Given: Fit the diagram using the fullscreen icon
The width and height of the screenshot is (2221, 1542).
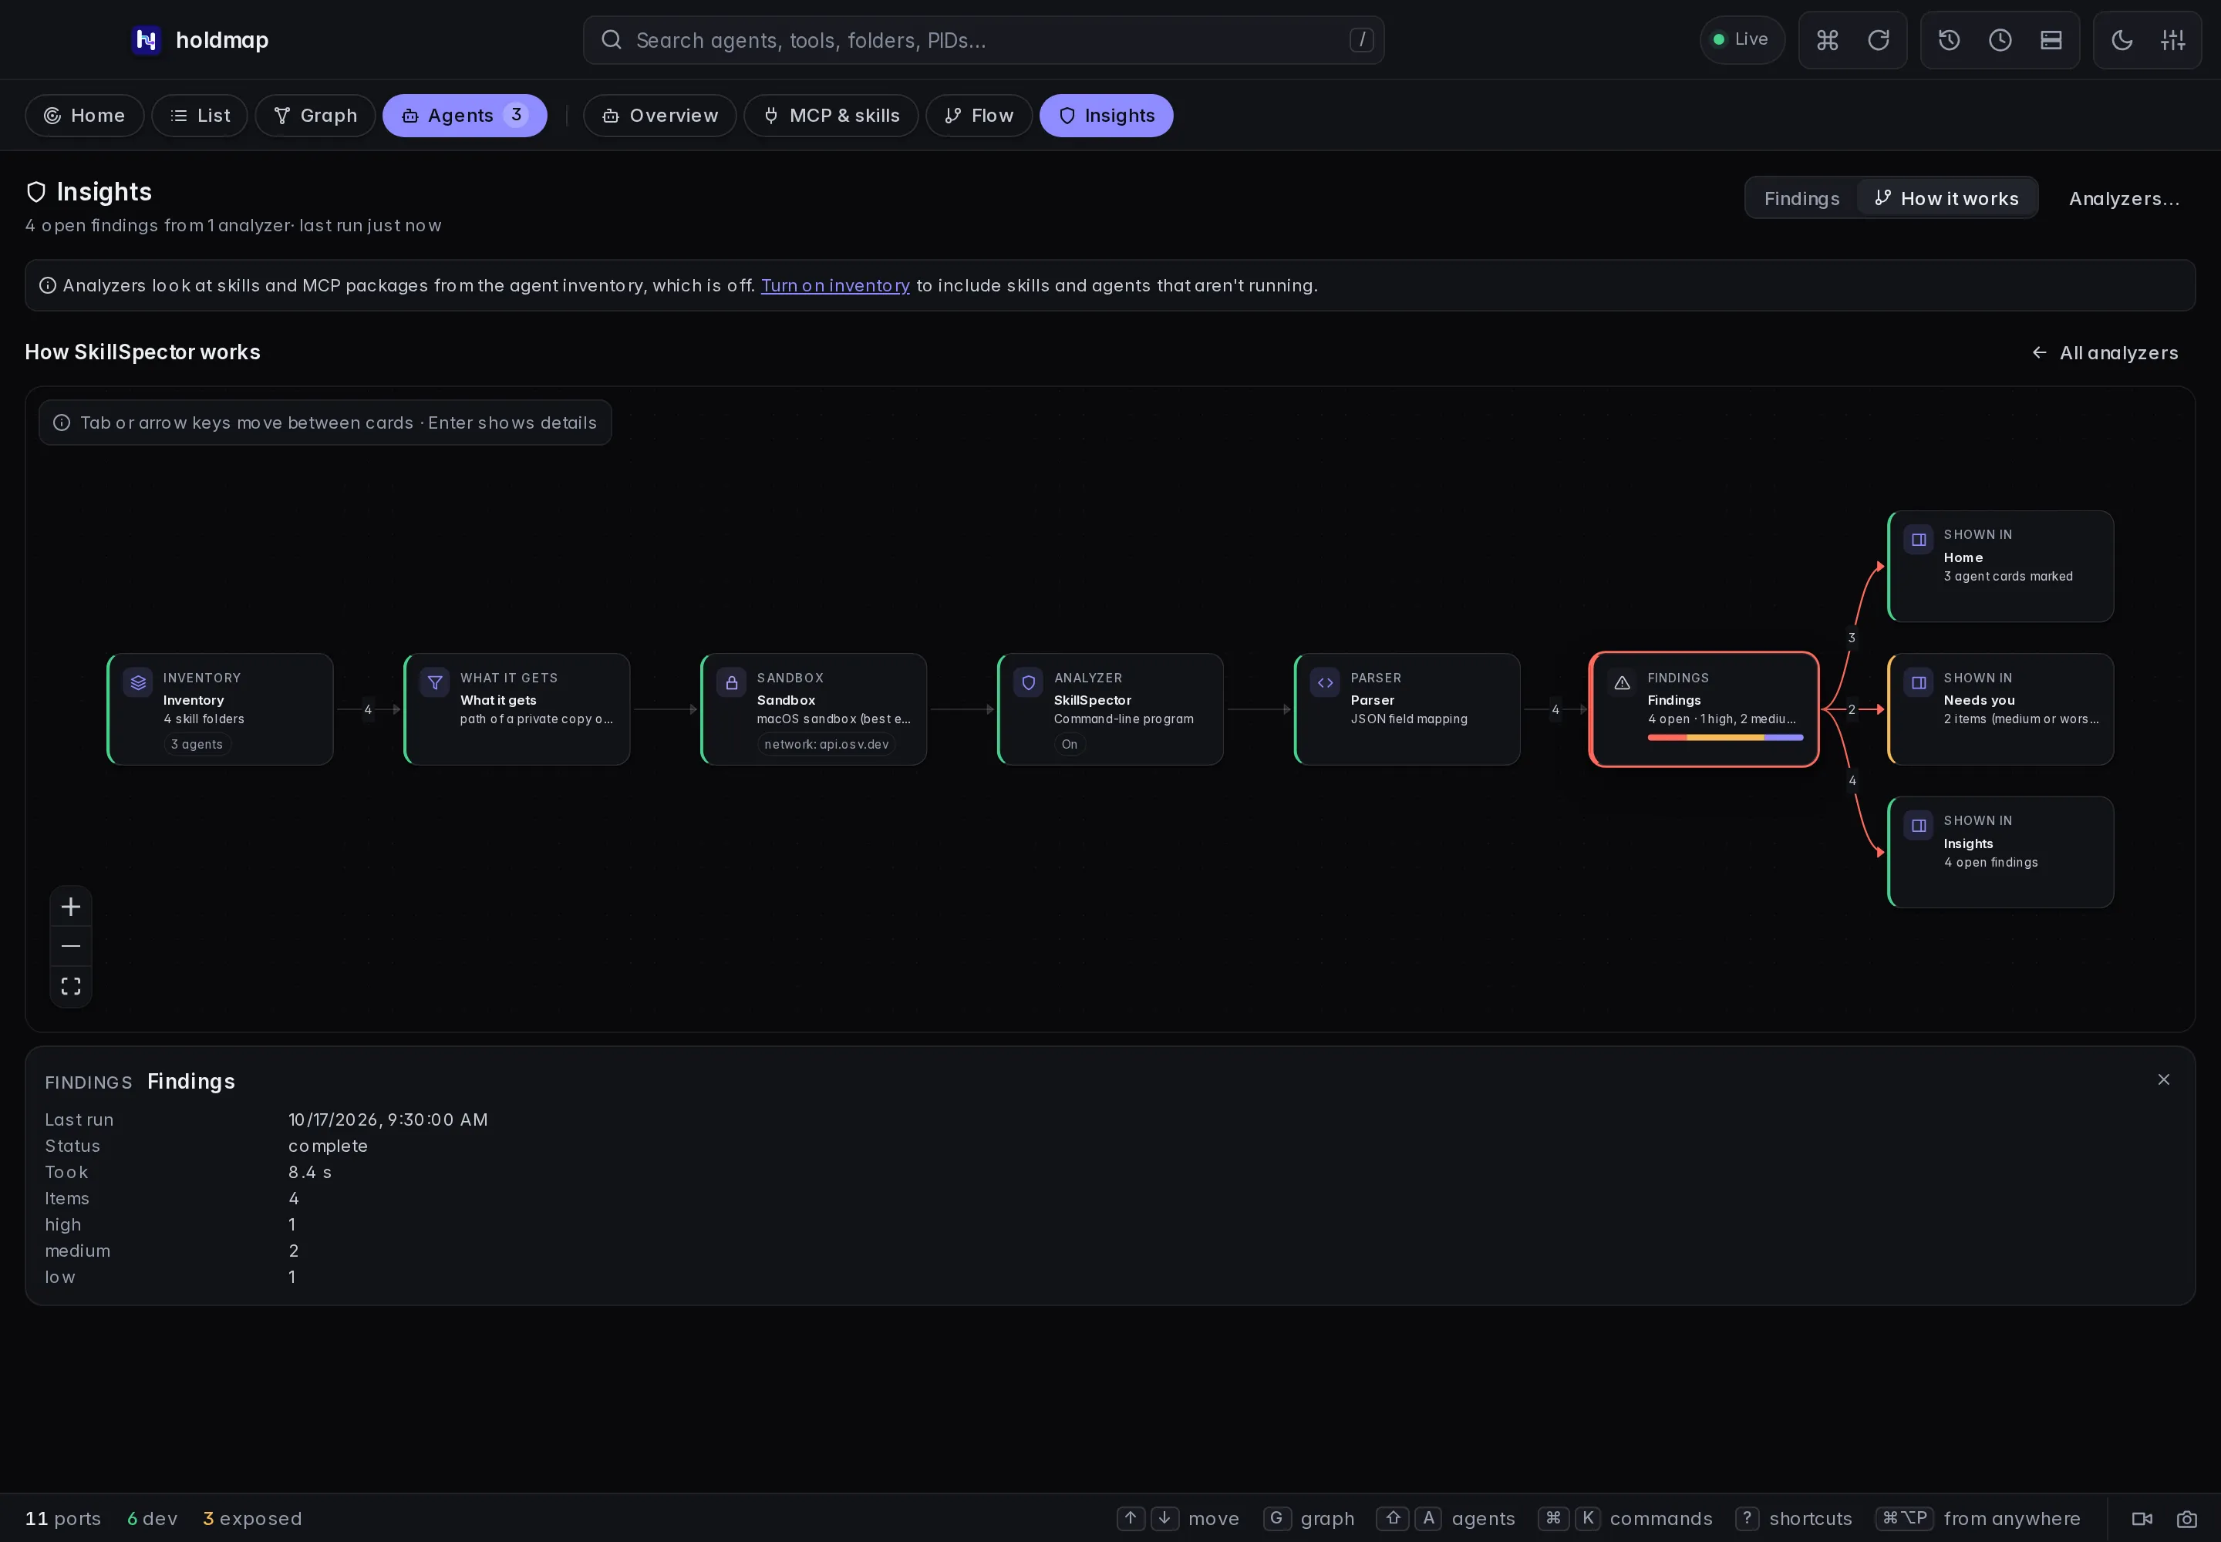Looking at the screenshot, I should pyautogui.click(x=70, y=986).
